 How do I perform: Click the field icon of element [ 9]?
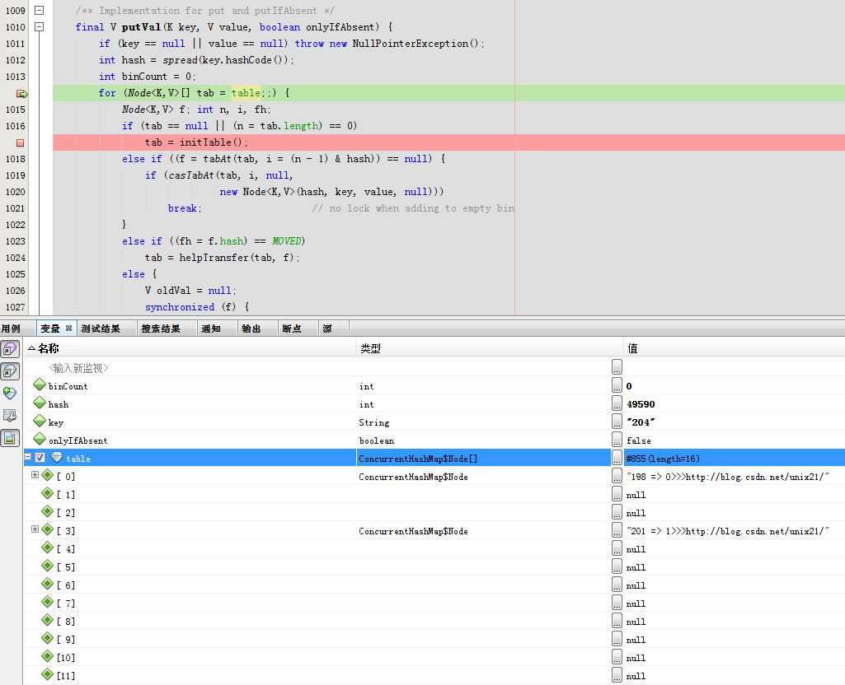pyautogui.click(x=48, y=638)
